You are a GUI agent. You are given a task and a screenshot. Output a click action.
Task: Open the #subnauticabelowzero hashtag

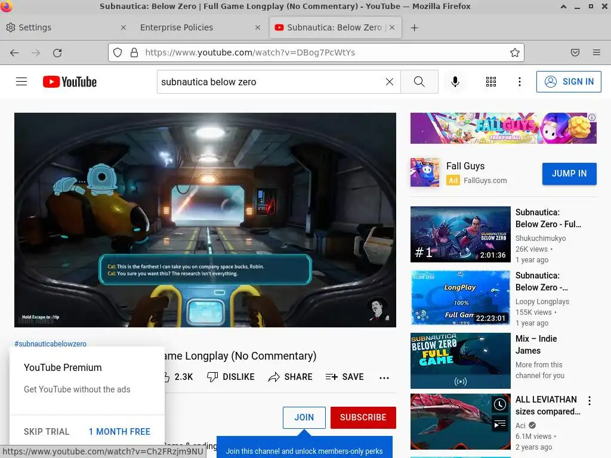point(50,344)
